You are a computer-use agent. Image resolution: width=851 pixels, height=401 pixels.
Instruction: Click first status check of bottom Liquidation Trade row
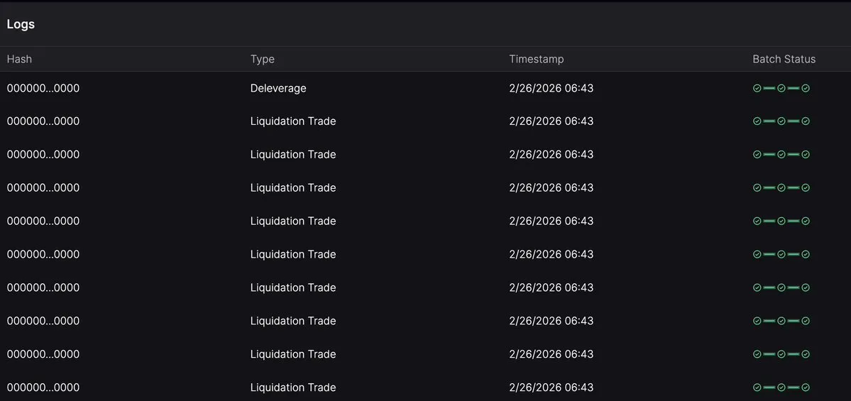click(x=757, y=388)
